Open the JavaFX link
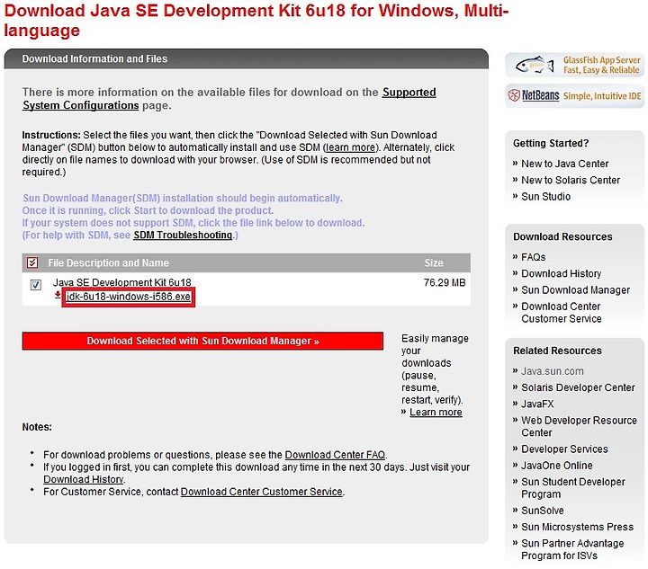Viewport: 648px width, 569px height. click(537, 404)
